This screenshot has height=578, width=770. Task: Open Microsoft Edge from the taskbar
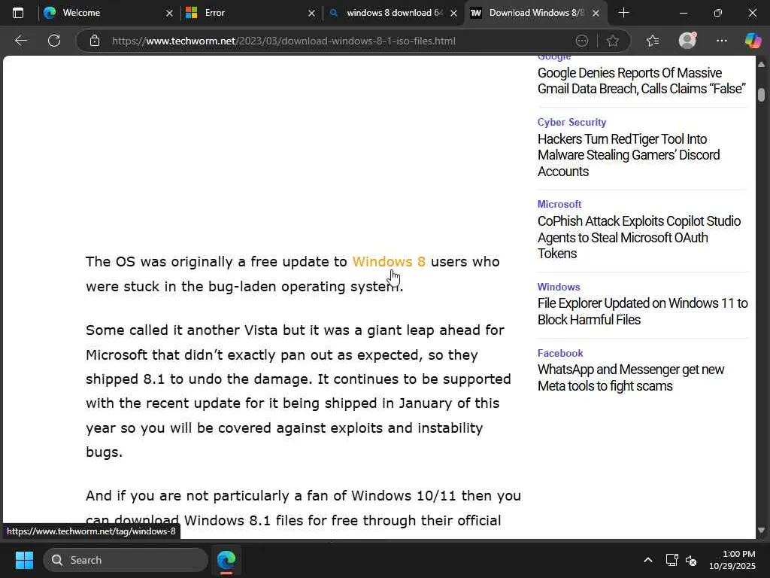[x=226, y=560]
